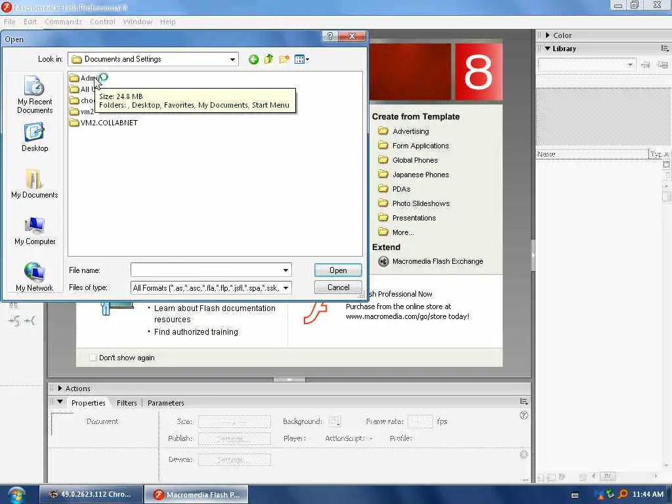Select the VM2.COLLABNET folder

pos(104,123)
